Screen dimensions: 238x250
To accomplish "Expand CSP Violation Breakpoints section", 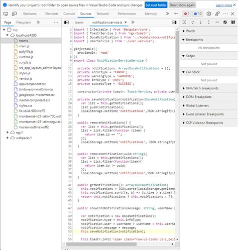I will (x=209, y=123).
